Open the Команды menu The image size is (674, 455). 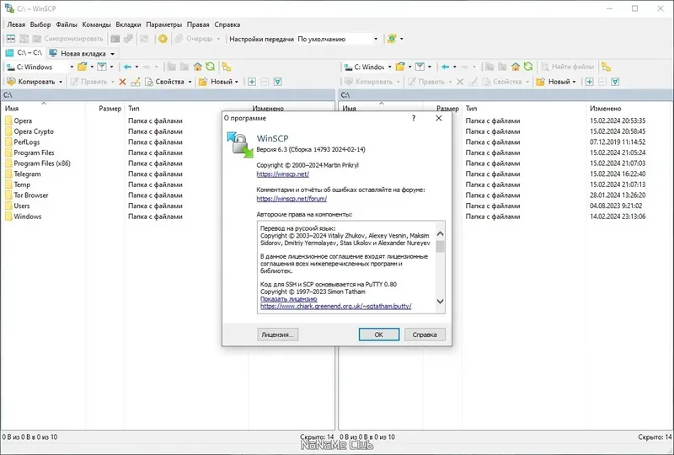96,24
